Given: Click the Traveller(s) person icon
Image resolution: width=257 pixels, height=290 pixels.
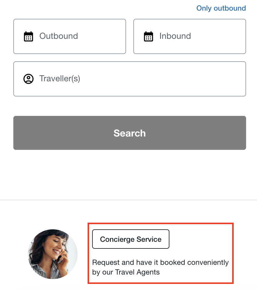Looking at the screenshot, I should pyautogui.click(x=28, y=79).
